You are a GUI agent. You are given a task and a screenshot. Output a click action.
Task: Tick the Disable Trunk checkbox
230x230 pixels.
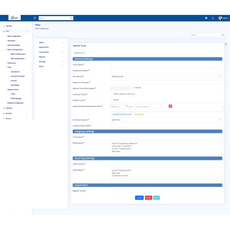pos(112,99)
